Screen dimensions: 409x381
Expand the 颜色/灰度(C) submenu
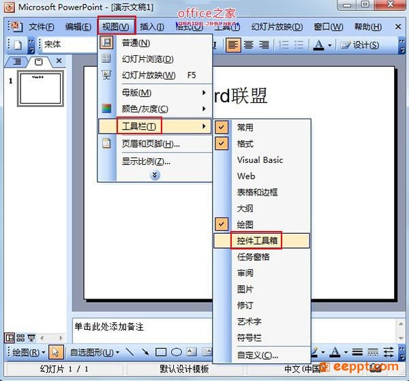coord(155,108)
